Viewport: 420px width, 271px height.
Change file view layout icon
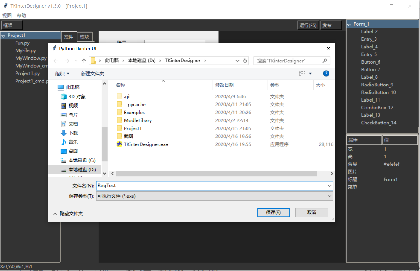tap(302, 73)
